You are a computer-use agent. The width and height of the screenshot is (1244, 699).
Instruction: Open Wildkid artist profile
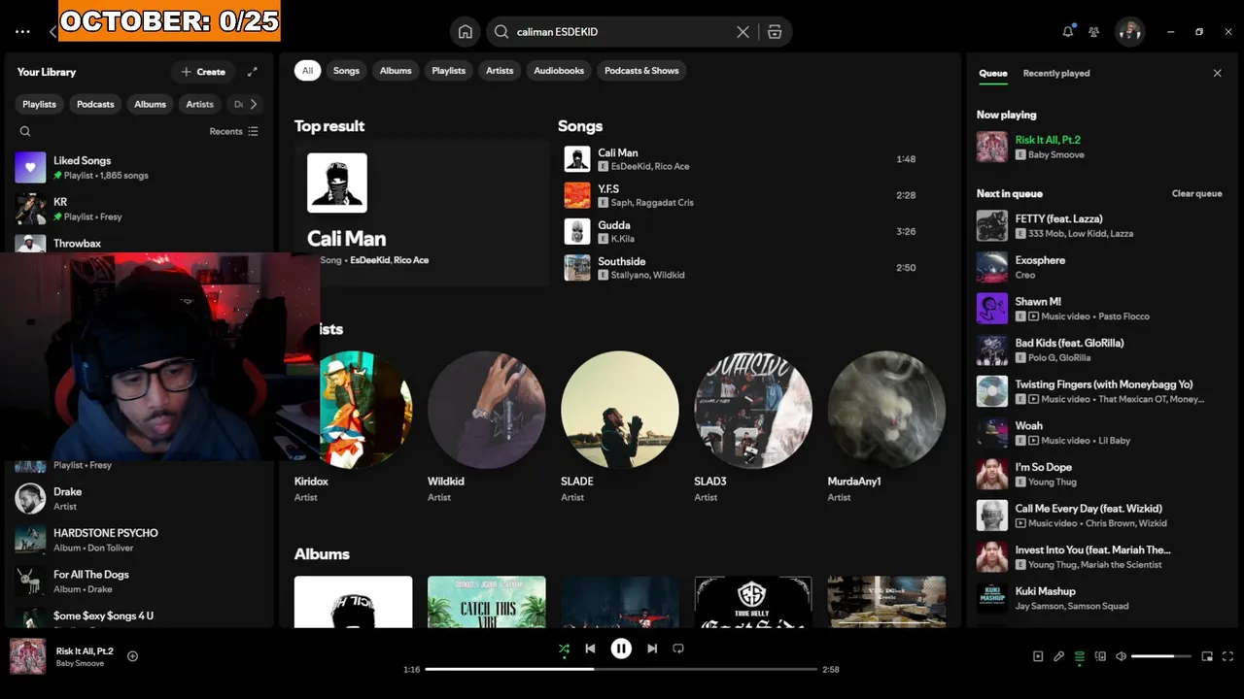(486, 427)
